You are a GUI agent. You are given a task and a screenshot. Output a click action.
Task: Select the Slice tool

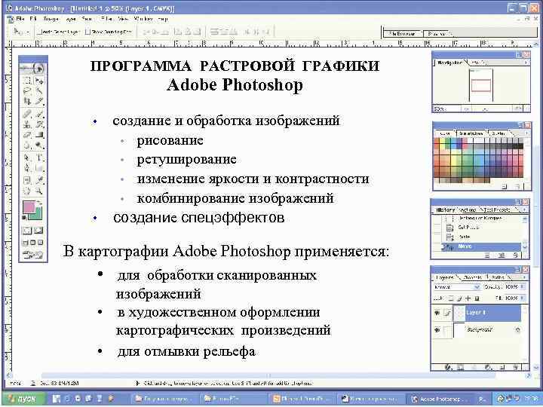click(x=39, y=101)
